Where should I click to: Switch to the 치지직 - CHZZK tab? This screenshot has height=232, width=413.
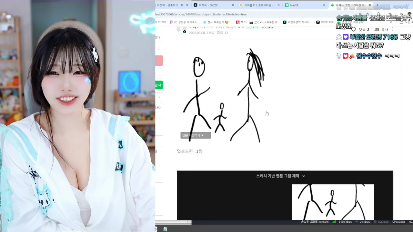[x=208, y=5]
